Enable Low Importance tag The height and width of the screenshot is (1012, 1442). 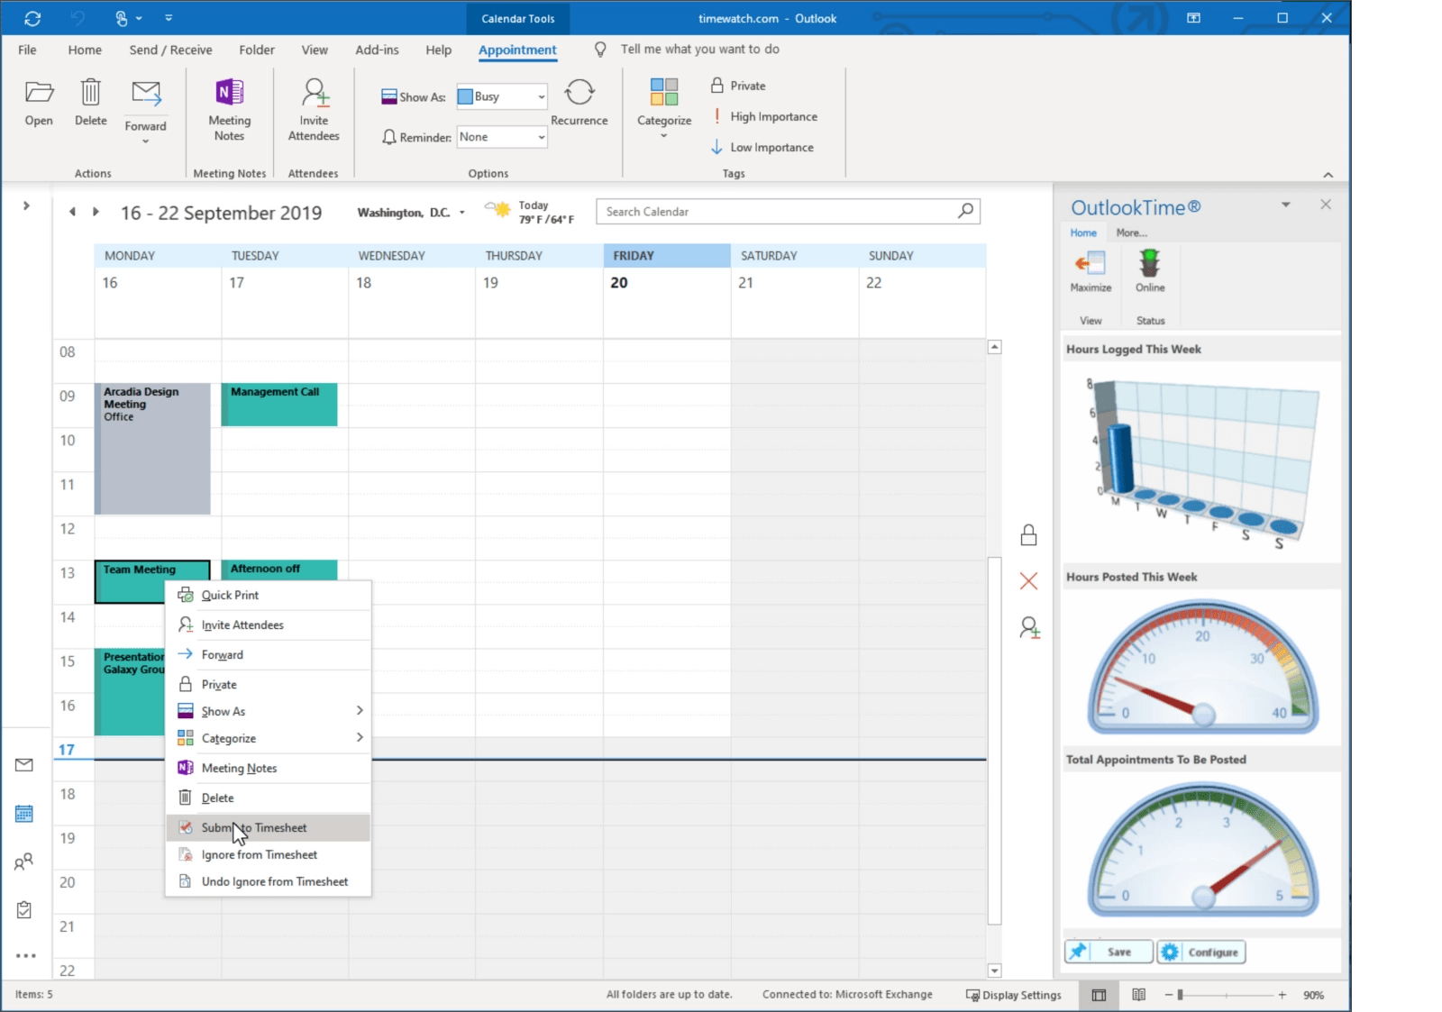tap(763, 147)
